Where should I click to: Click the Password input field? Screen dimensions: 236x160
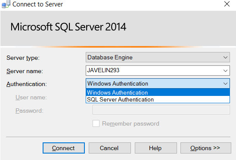(161, 110)
